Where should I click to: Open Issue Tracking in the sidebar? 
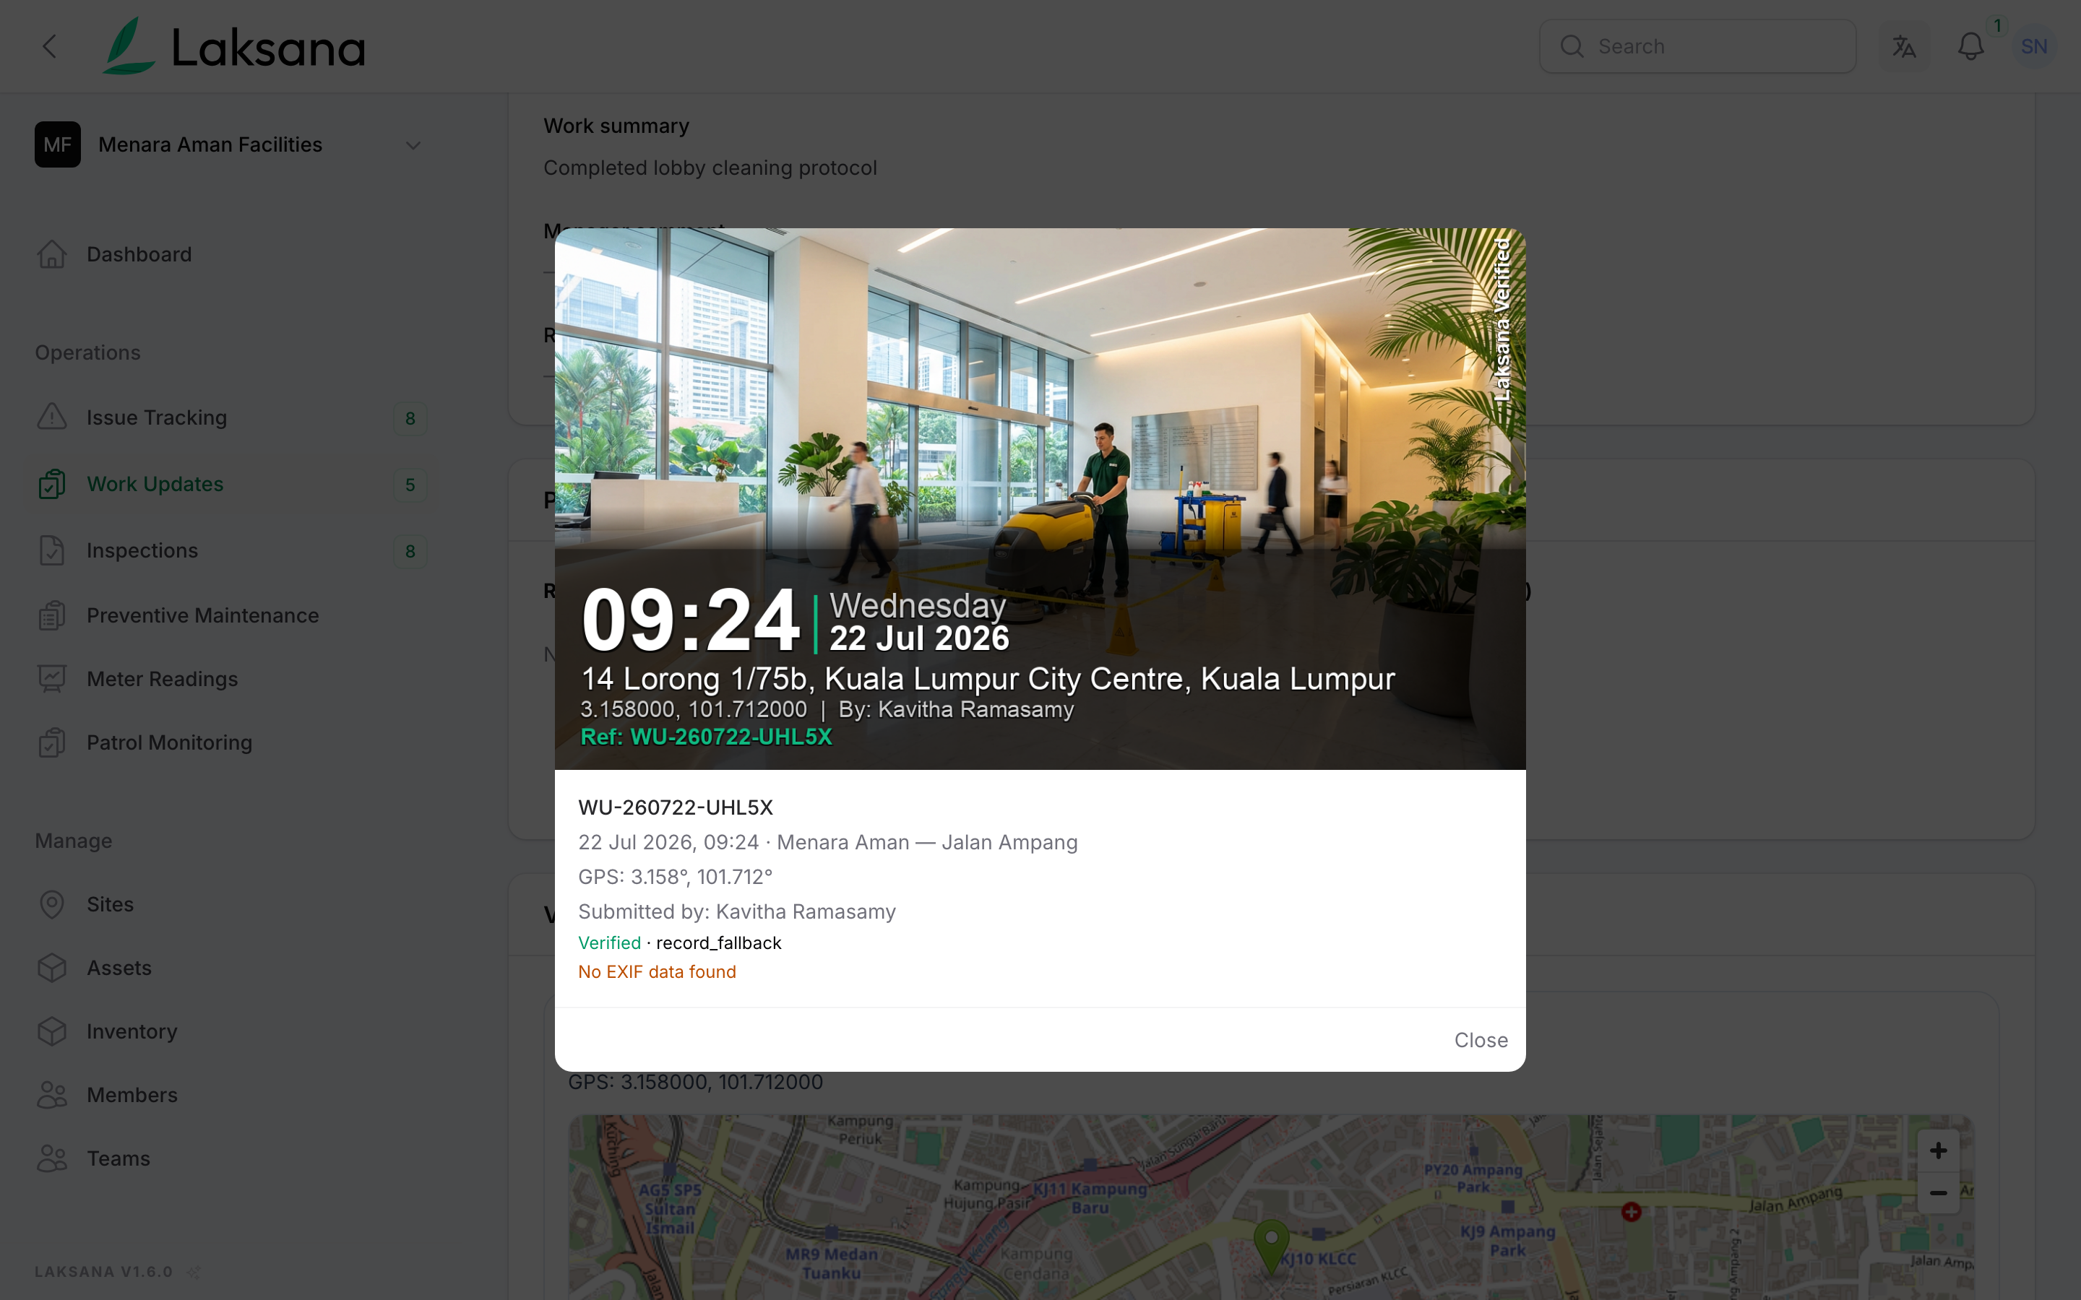[x=158, y=418]
